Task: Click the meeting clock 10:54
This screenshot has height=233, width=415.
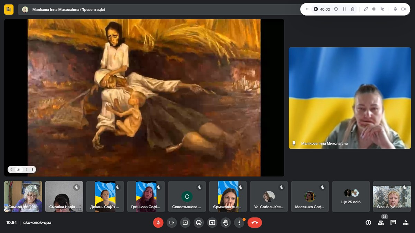Action: point(11,223)
